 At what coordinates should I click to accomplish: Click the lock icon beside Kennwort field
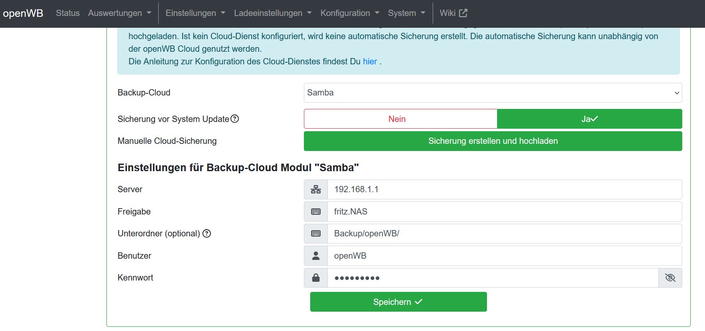[316, 278]
